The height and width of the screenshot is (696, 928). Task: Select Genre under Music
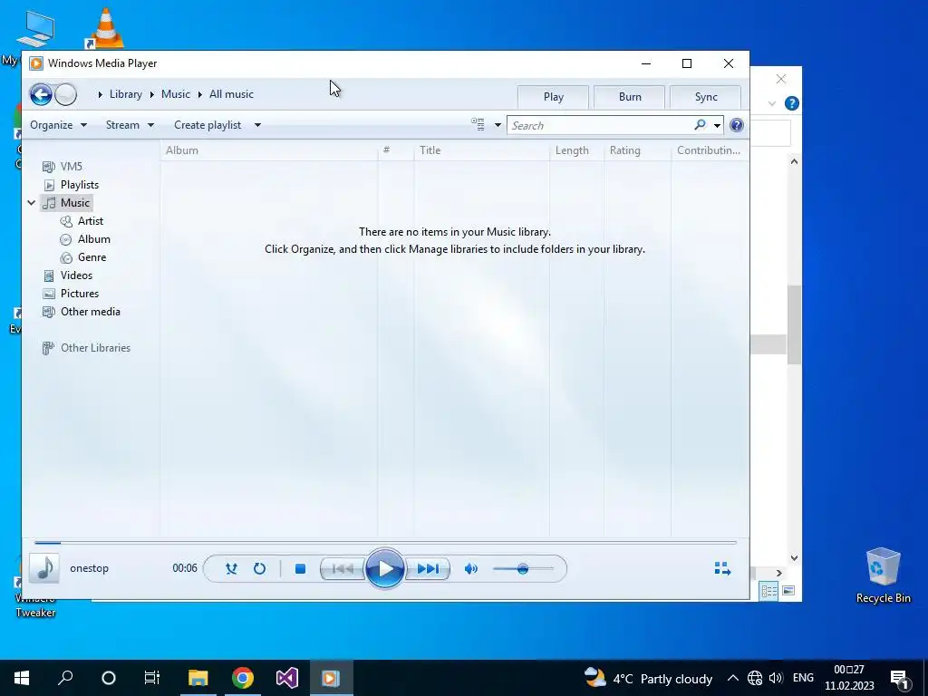83,257
